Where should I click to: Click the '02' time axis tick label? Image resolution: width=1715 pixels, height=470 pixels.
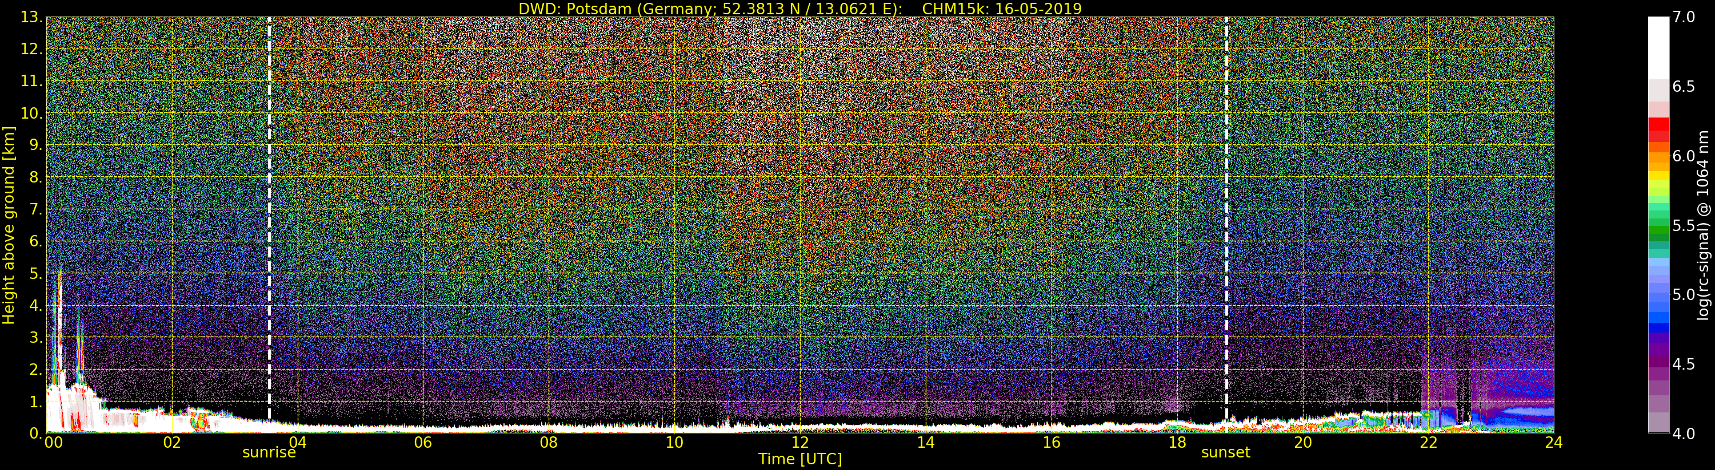point(172,443)
